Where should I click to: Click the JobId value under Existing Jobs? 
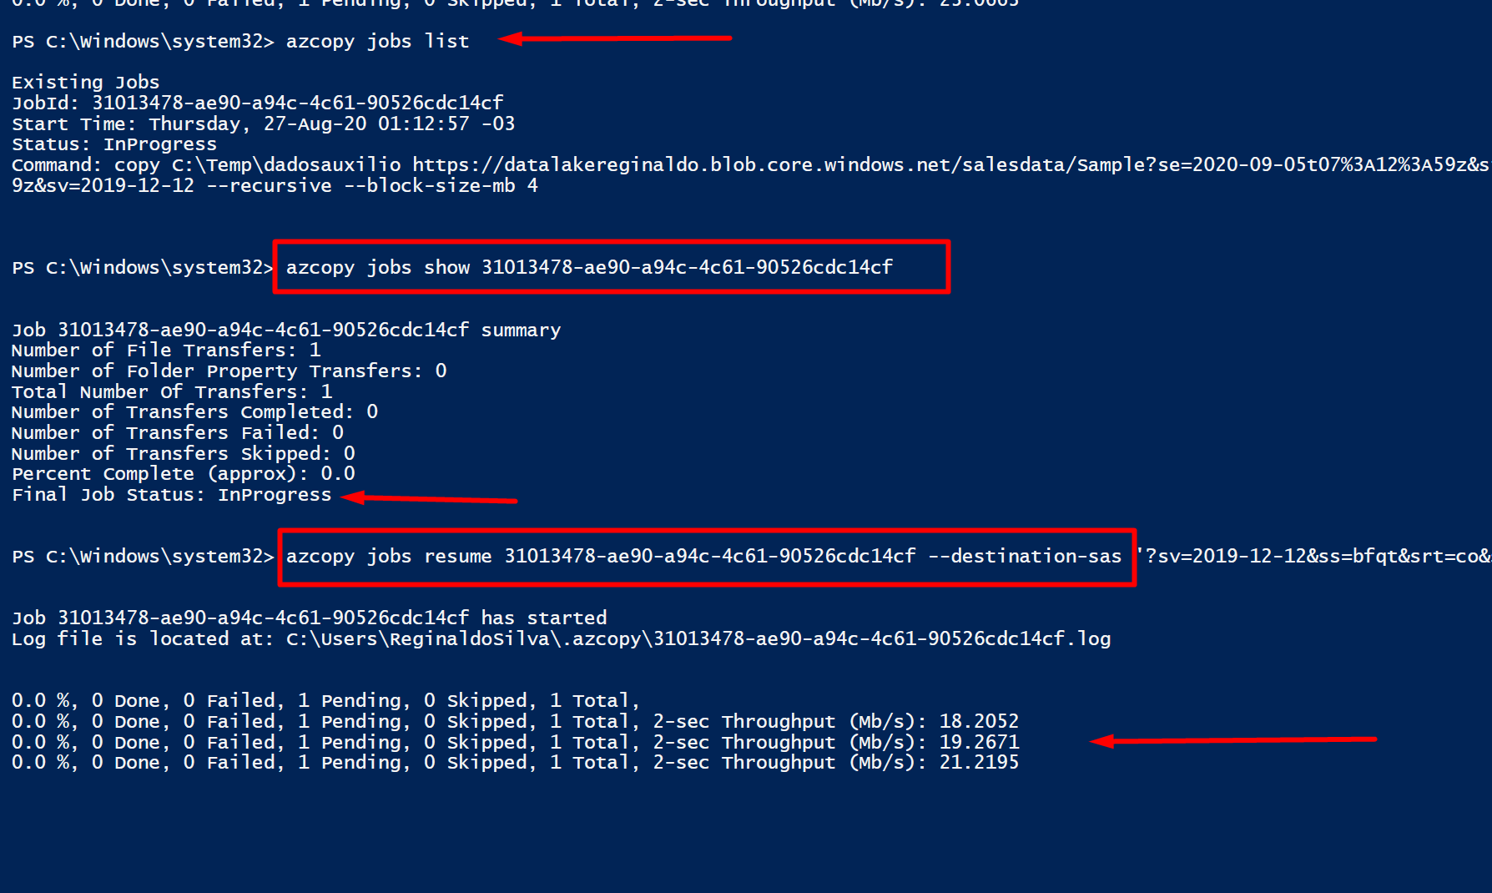click(297, 103)
